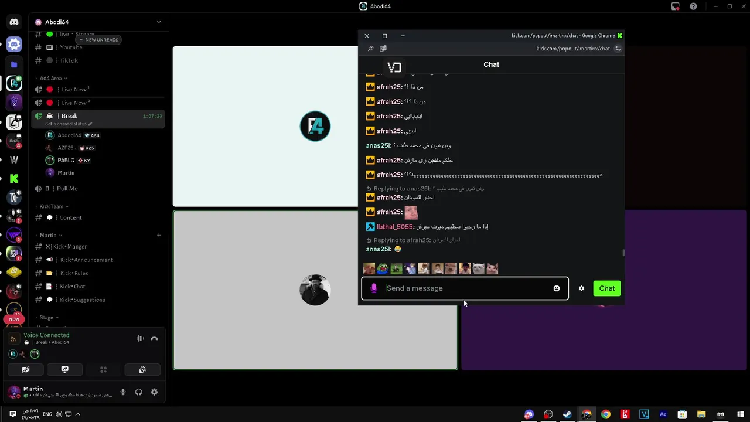Collapse the A64 Area category

(x=52, y=78)
